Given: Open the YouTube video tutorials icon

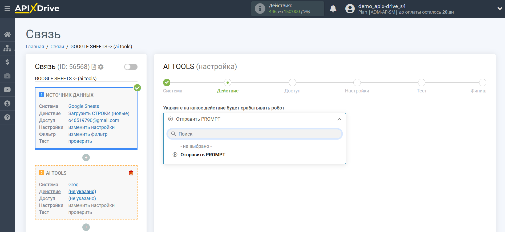Looking at the screenshot, I should pyautogui.click(x=7, y=90).
